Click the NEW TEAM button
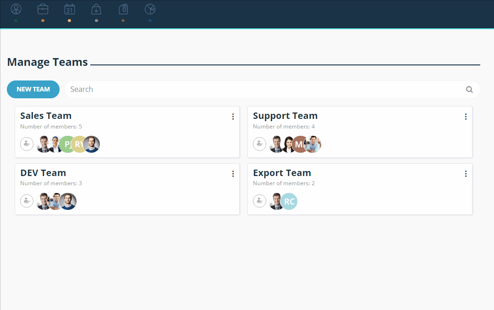 33,89
